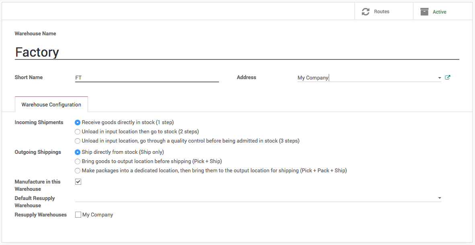Choose quality control 3 steps incoming option
This screenshot has height=245, width=475.
point(78,141)
